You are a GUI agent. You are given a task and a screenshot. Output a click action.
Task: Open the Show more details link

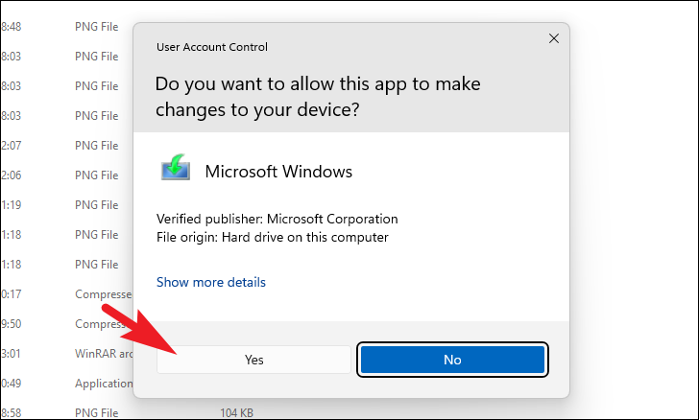211,282
